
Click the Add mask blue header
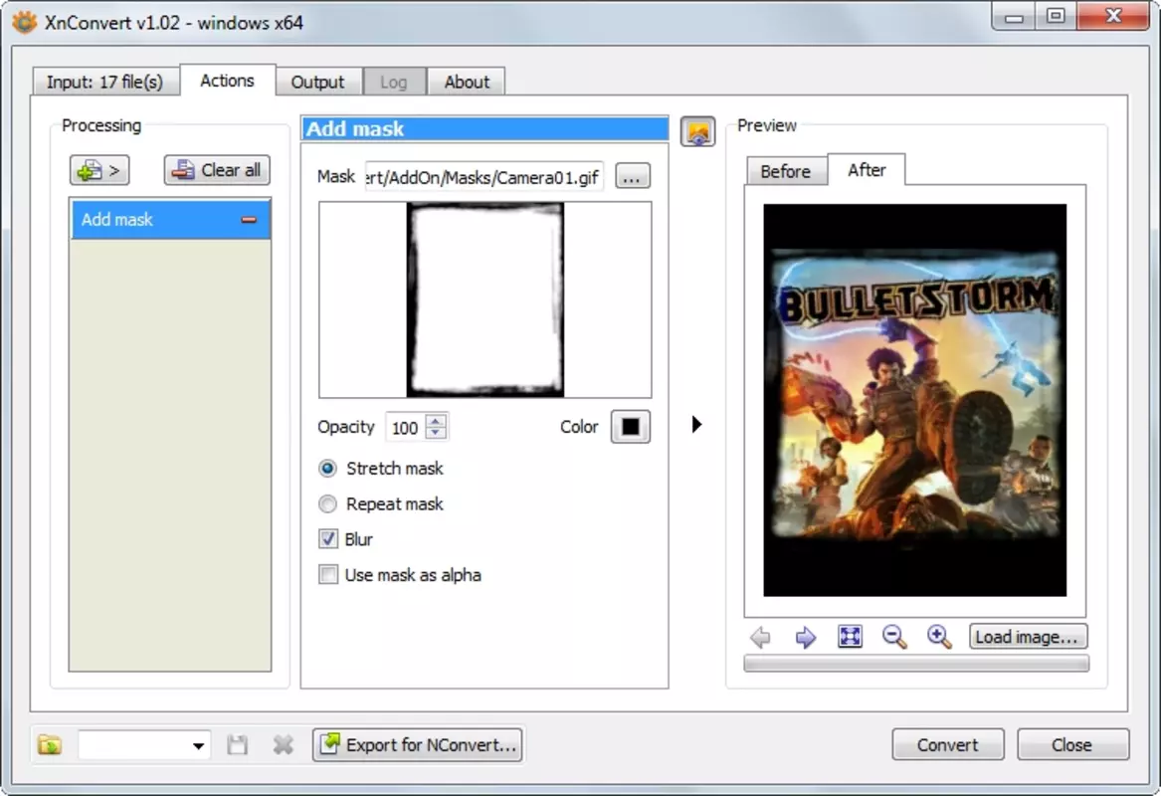484,128
